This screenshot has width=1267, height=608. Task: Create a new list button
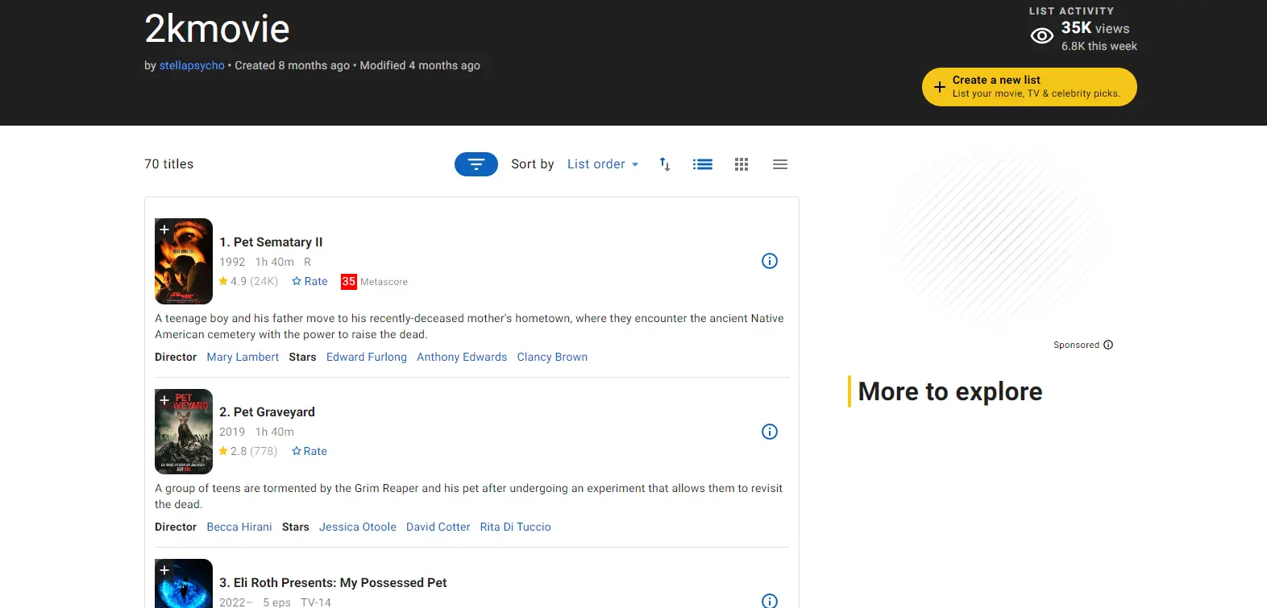[1029, 87]
